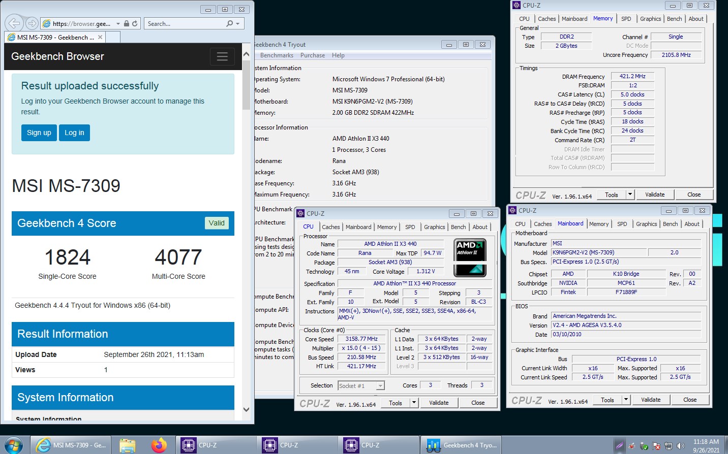The height and width of the screenshot is (454, 728).
Task: Click the Sign up button
Action: (x=39, y=133)
